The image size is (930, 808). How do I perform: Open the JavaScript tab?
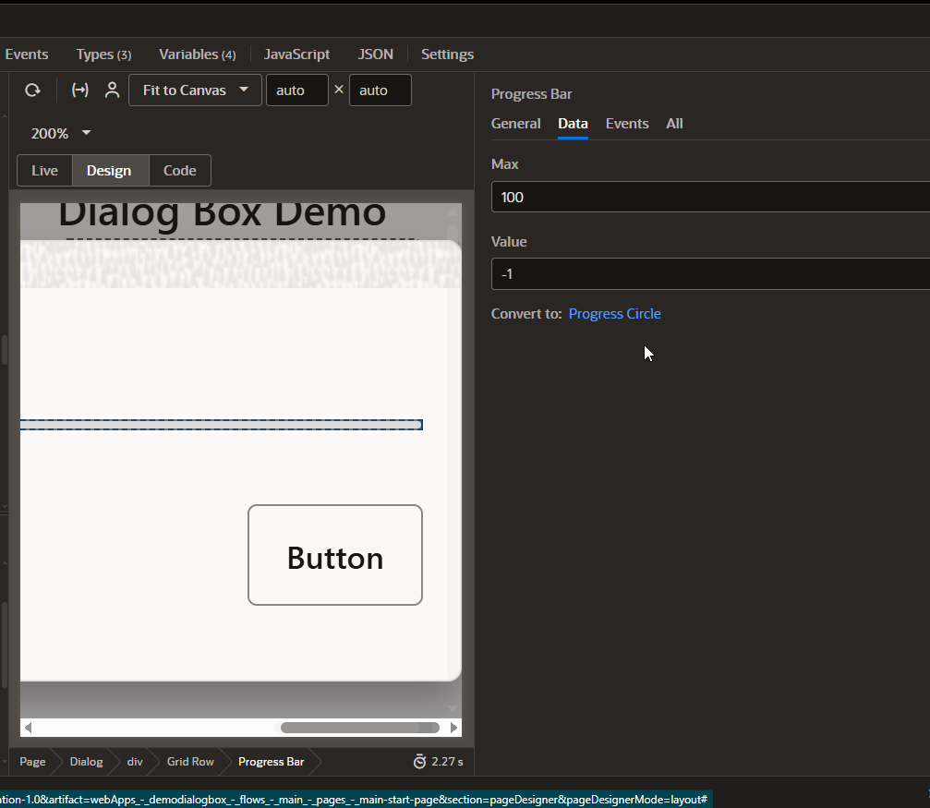296,54
